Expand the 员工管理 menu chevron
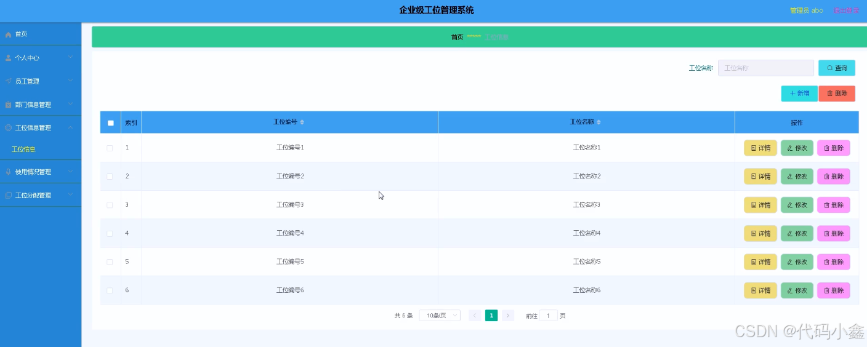867x347 pixels. click(70, 81)
